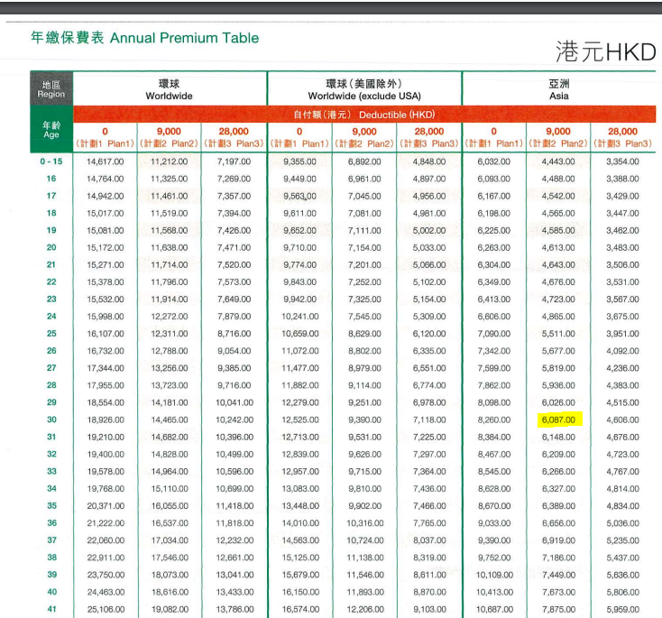The width and height of the screenshot is (662, 618).
Task: Select the heading 'Annual Premium Table'
Action: (x=184, y=38)
